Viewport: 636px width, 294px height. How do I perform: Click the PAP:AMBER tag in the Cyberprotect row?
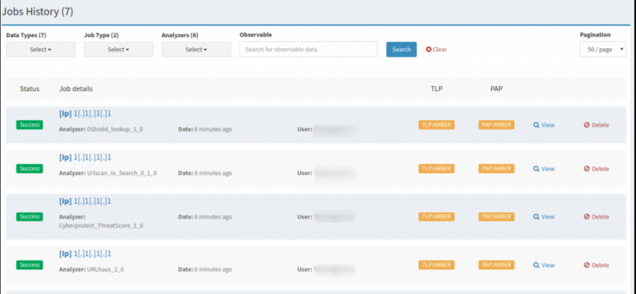(x=496, y=216)
